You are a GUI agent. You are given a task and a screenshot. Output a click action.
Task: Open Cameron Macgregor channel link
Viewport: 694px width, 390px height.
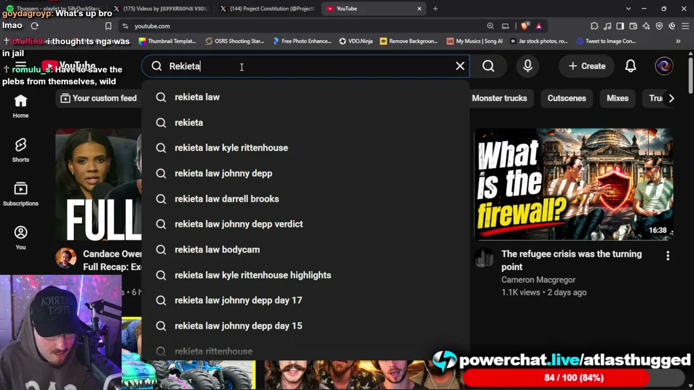538,280
